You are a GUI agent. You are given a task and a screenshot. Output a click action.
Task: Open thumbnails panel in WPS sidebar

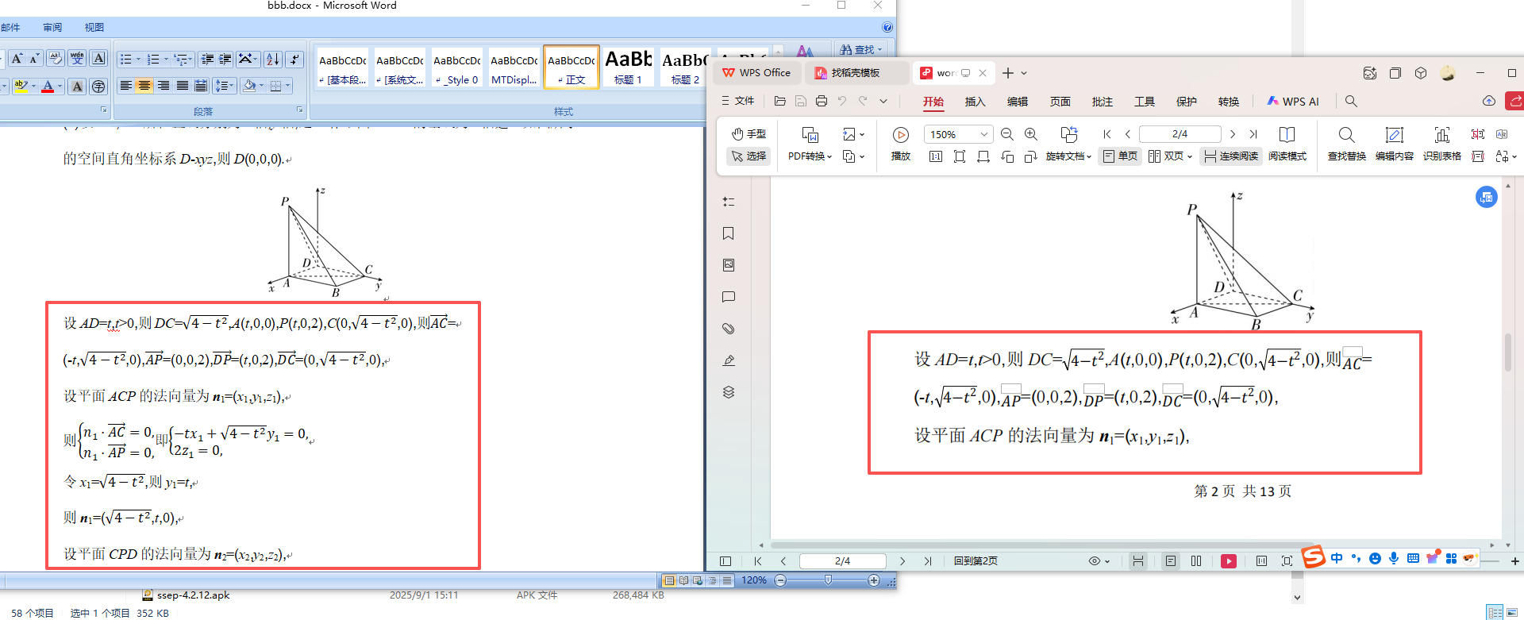pyautogui.click(x=729, y=265)
